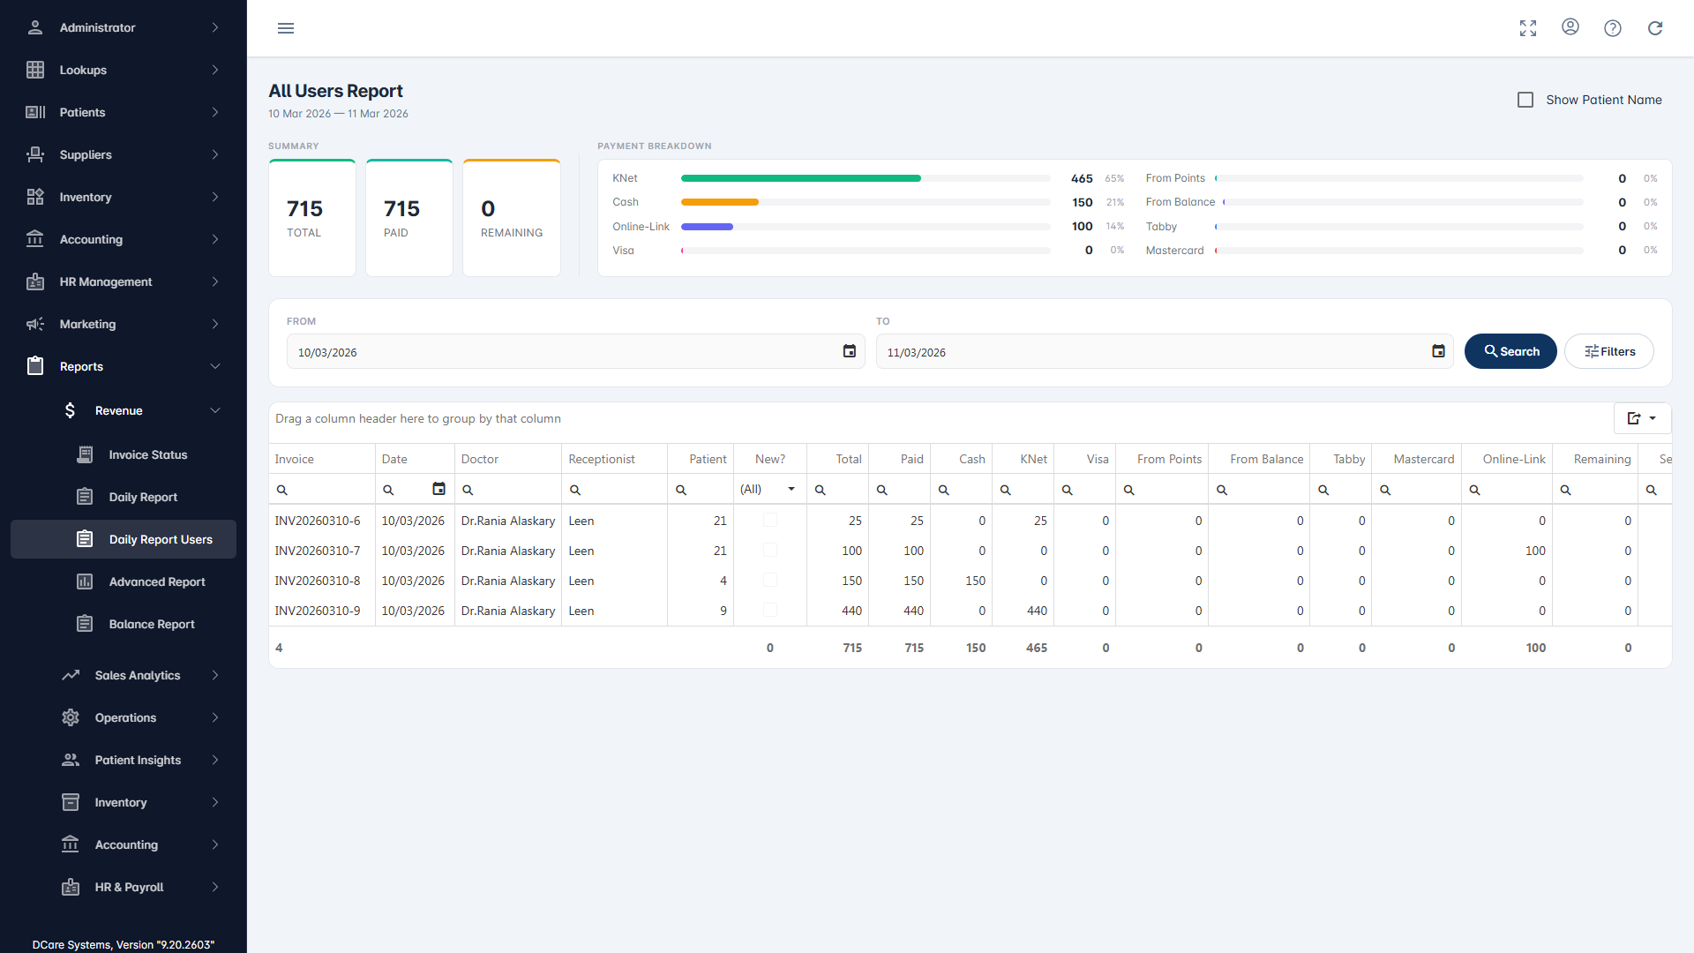This screenshot has width=1694, height=953.
Task: Click the FROM date input field
Action: click(x=565, y=351)
